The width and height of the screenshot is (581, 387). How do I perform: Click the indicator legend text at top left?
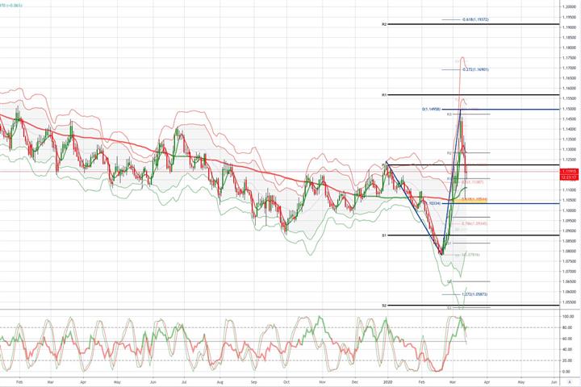coord(10,6)
